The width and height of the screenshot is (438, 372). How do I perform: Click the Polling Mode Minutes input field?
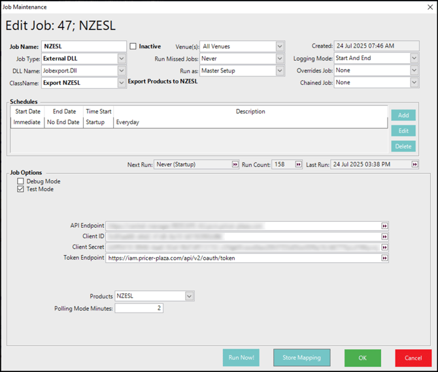(x=139, y=308)
